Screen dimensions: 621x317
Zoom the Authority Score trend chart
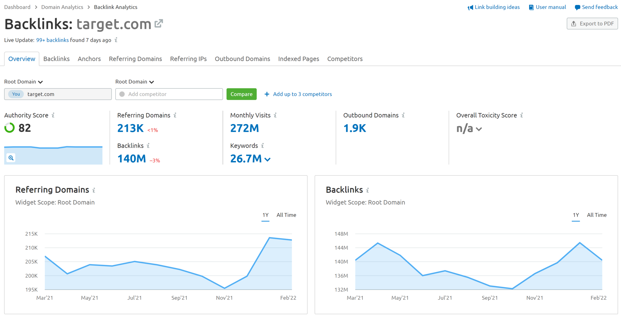[11, 158]
